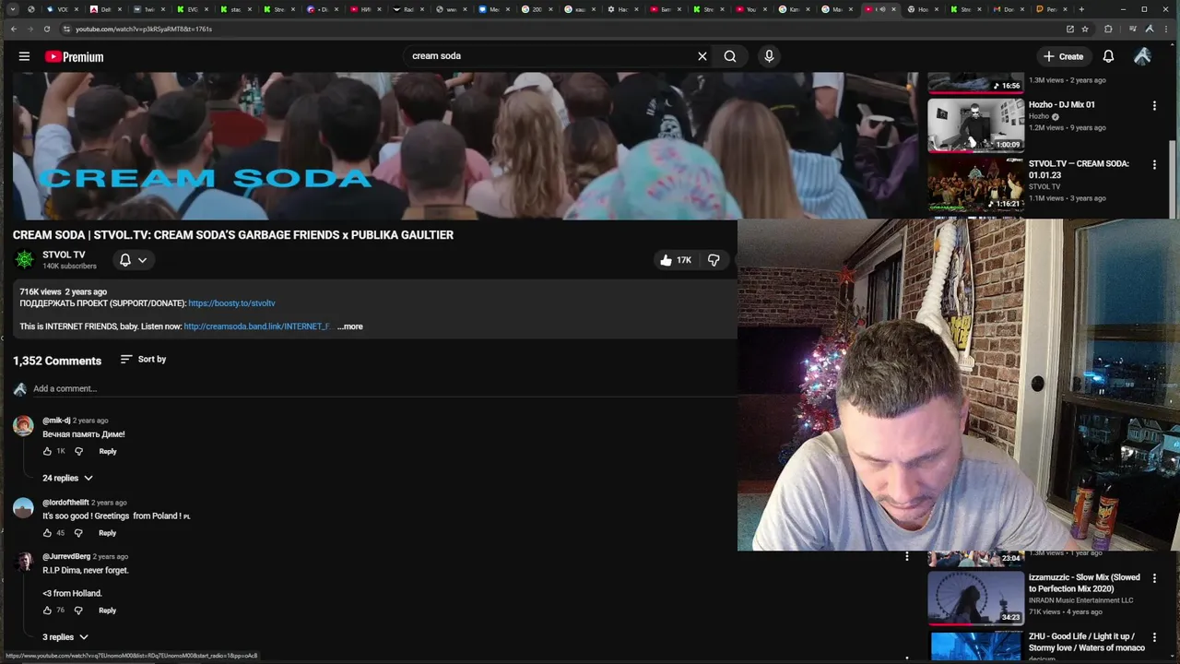Screen dimensions: 1180x664
Task: Like the Greetings from Poland comment
Action: 47,532
